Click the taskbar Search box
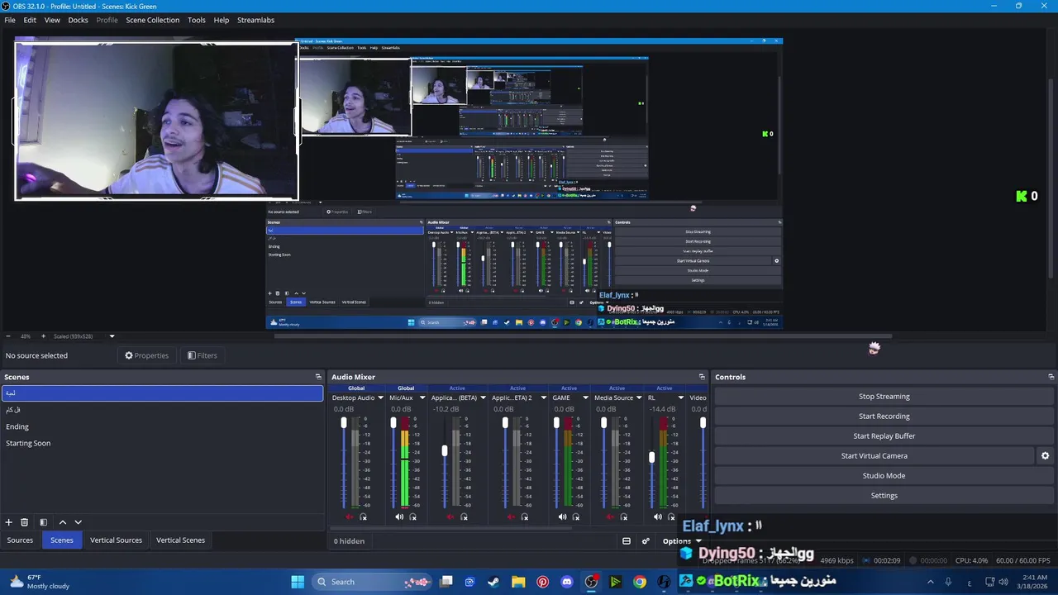The height and width of the screenshot is (595, 1058). [373, 582]
